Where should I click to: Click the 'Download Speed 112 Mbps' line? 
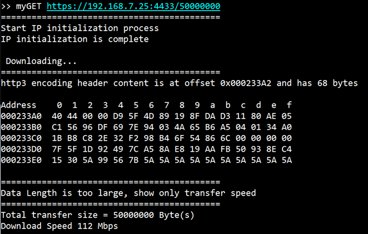click(59, 226)
